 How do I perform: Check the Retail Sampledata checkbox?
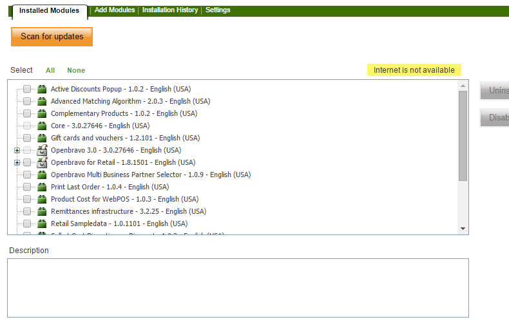(27, 224)
